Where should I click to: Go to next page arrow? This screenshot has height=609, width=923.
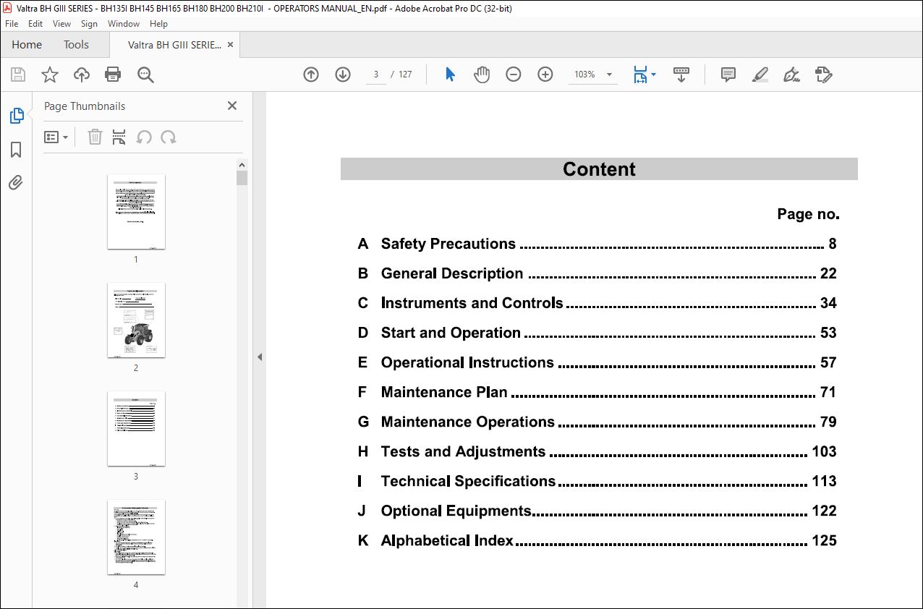[x=343, y=74]
